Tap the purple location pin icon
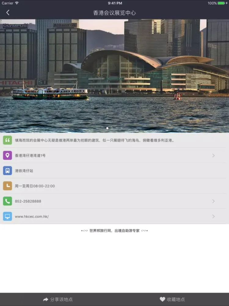Screen dimensions: 229x306 pyautogui.click(x=7, y=155)
